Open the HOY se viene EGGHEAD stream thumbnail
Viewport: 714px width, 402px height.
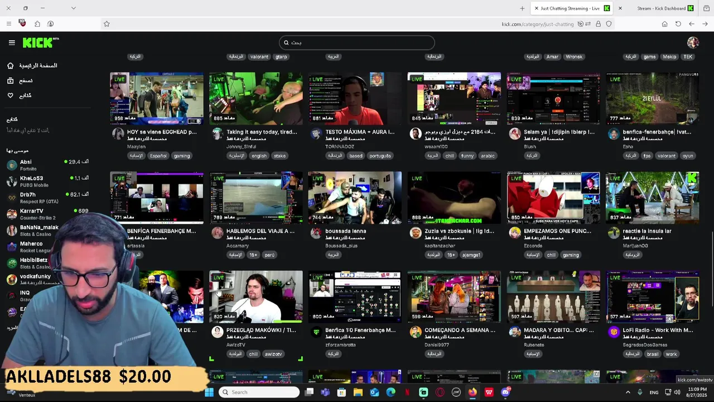point(157,98)
